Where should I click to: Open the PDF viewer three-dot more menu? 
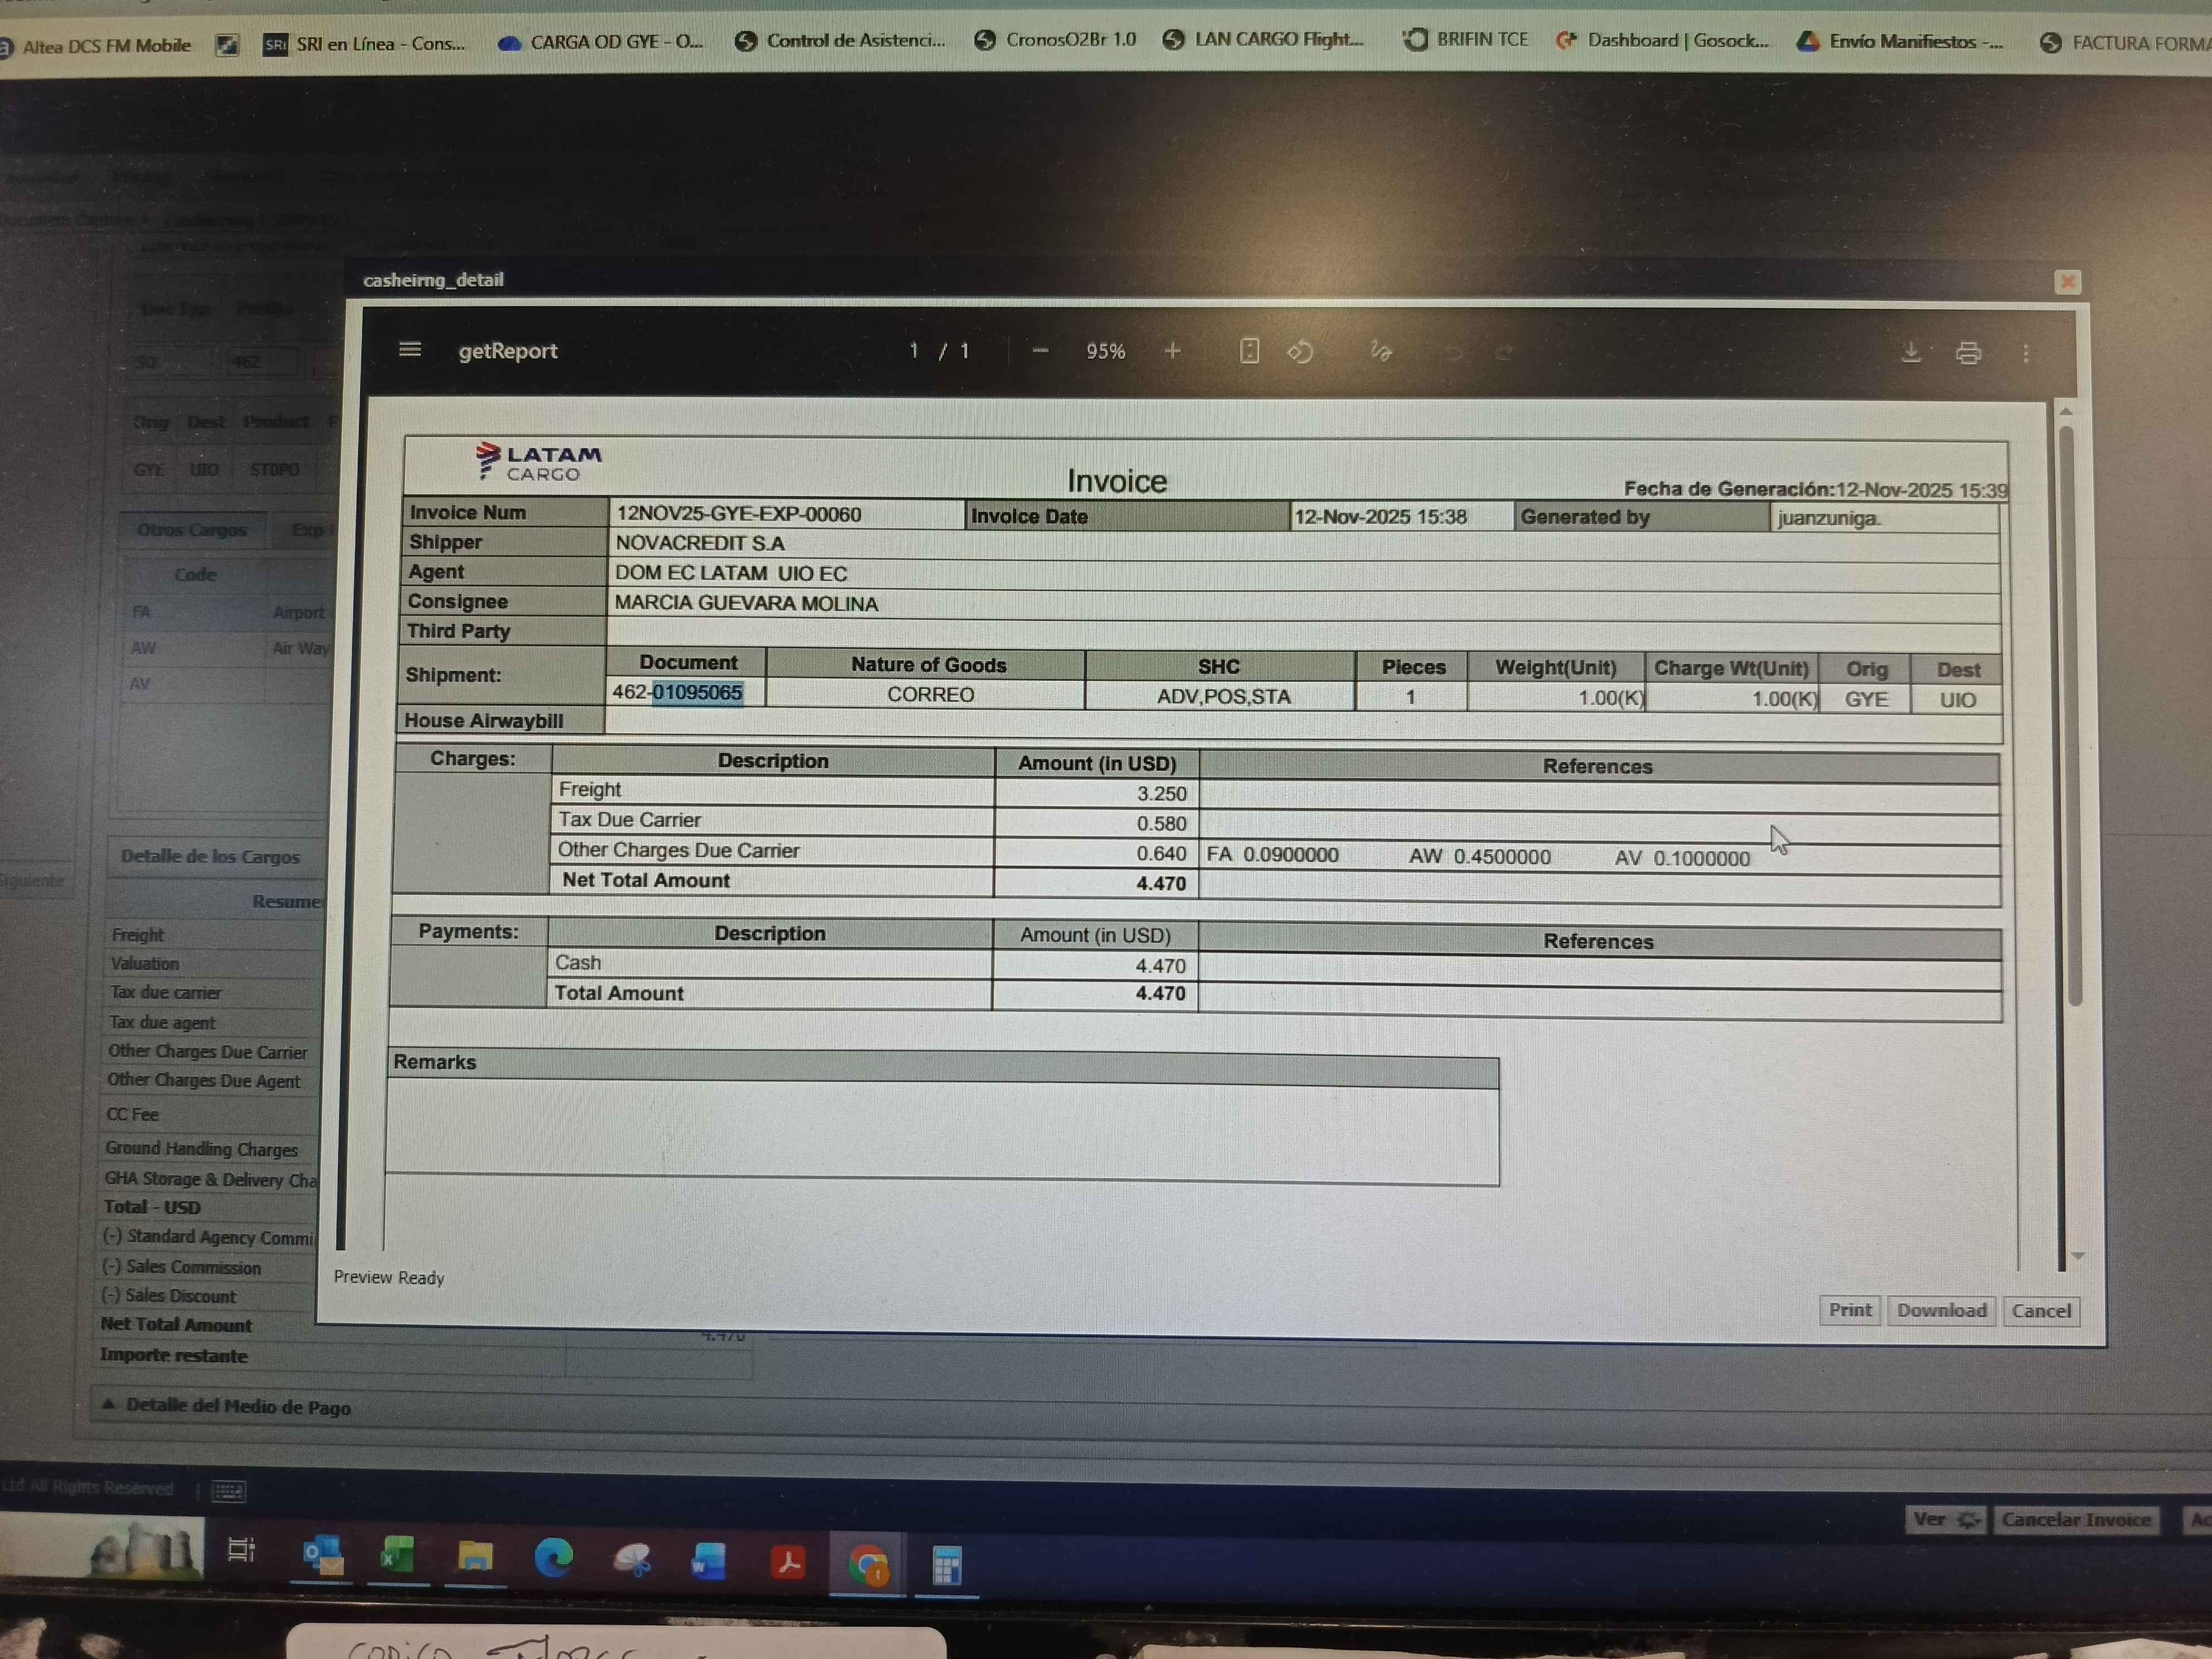coord(2026,353)
